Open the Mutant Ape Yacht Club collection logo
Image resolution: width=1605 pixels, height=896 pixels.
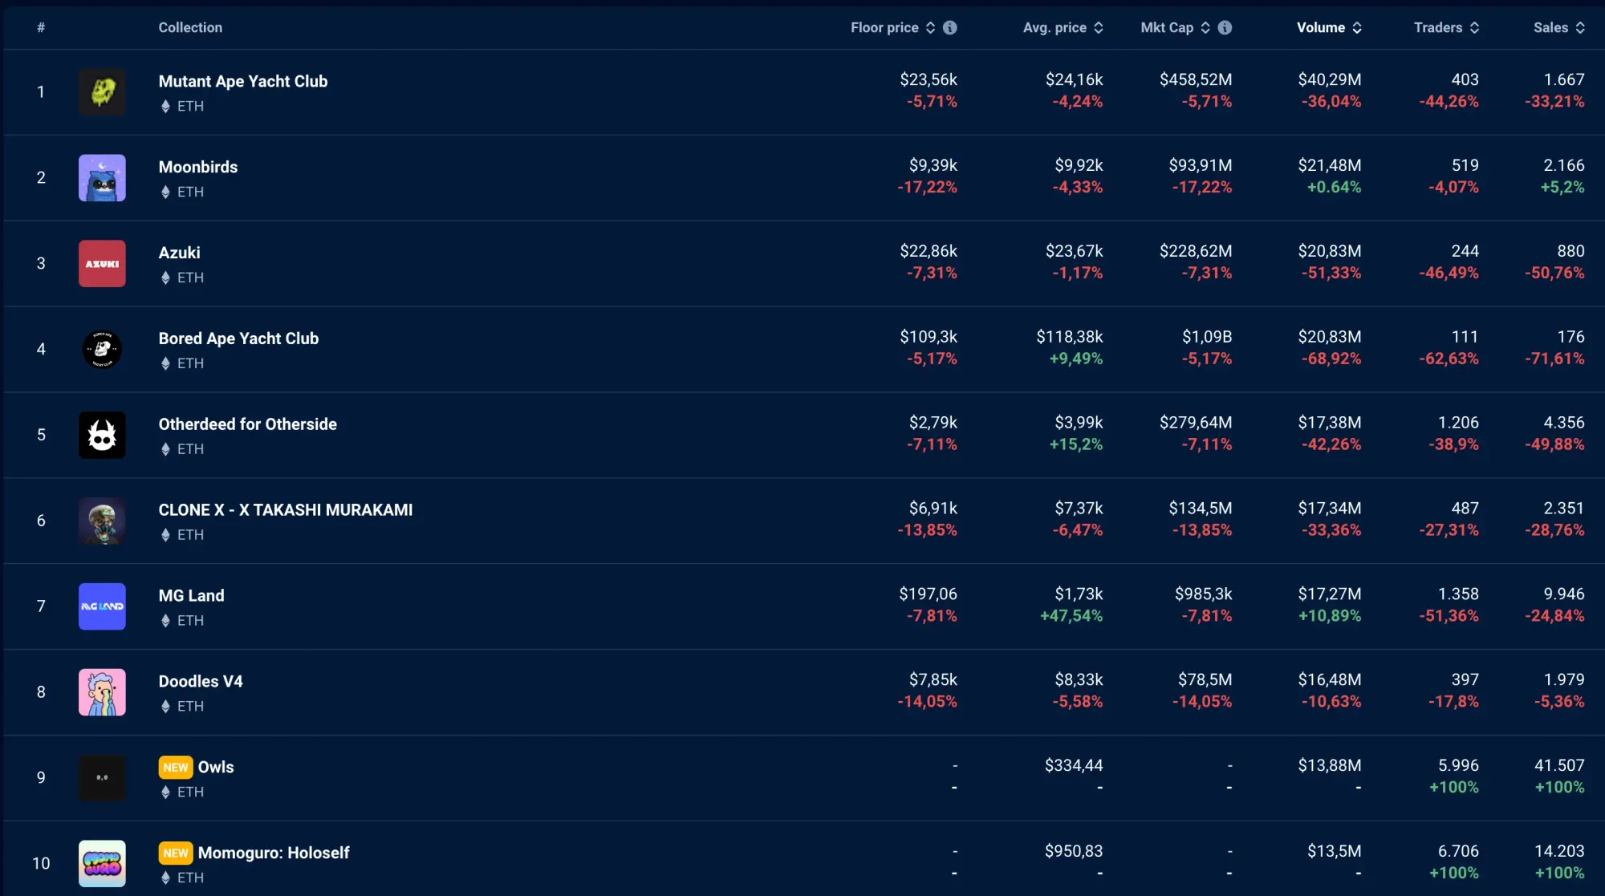(x=102, y=92)
